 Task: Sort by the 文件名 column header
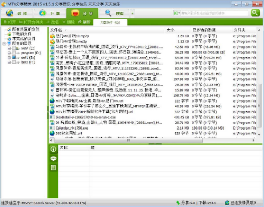tap(107, 30)
